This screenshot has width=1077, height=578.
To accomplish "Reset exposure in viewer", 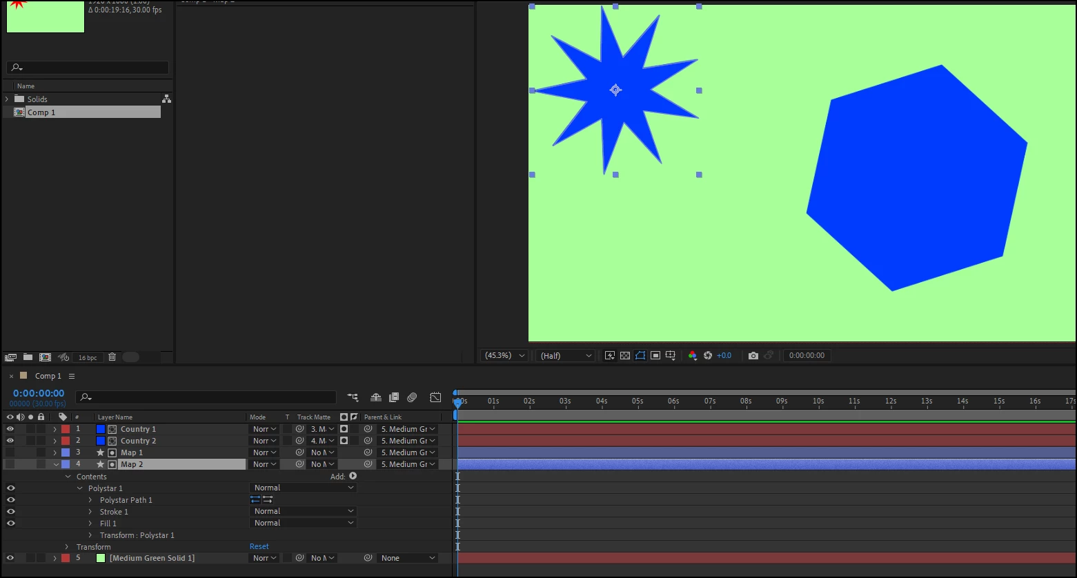I will (x=708, y=355).
